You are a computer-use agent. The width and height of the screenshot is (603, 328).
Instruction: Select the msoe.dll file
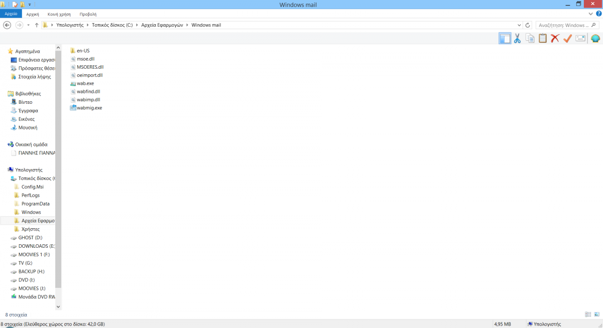point(82,59)
